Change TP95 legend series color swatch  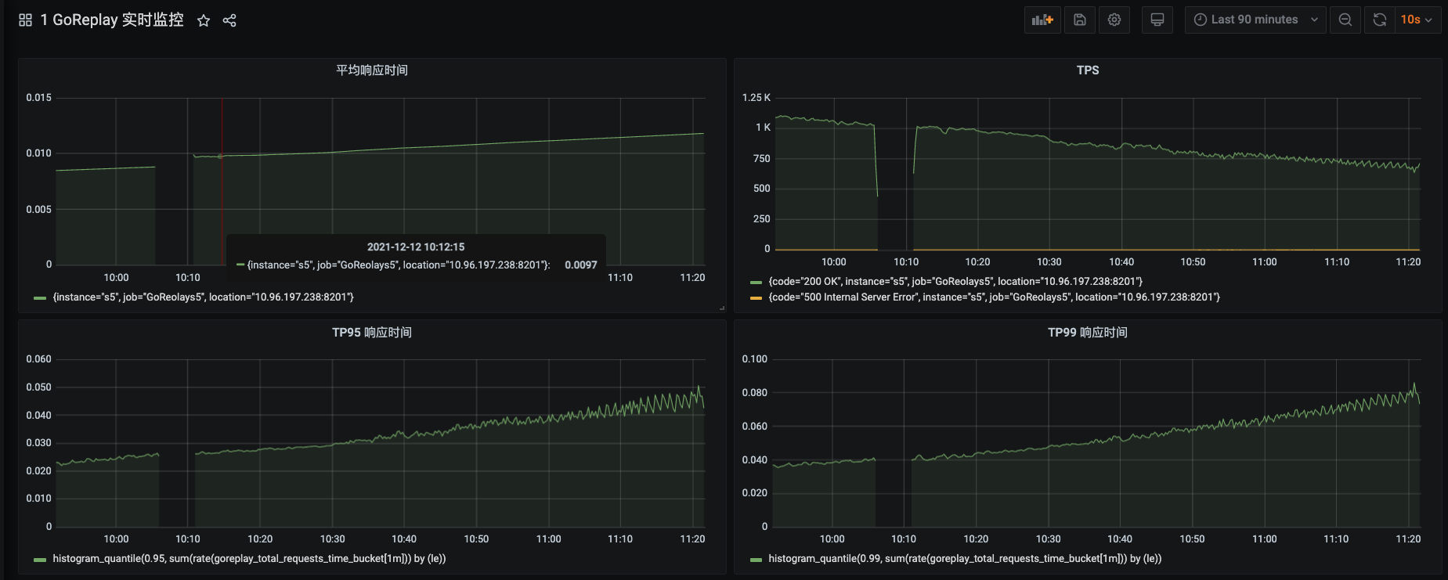click(x=40, y=560)
